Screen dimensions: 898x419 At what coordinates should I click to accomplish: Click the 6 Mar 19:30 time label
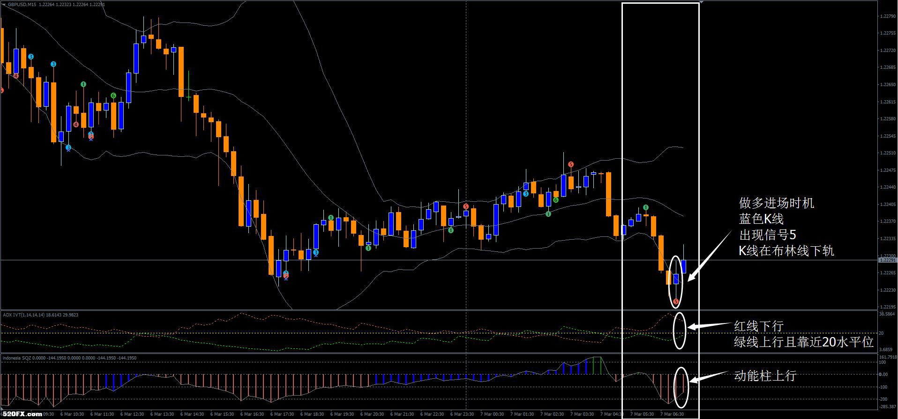click(x=342, y=414)
